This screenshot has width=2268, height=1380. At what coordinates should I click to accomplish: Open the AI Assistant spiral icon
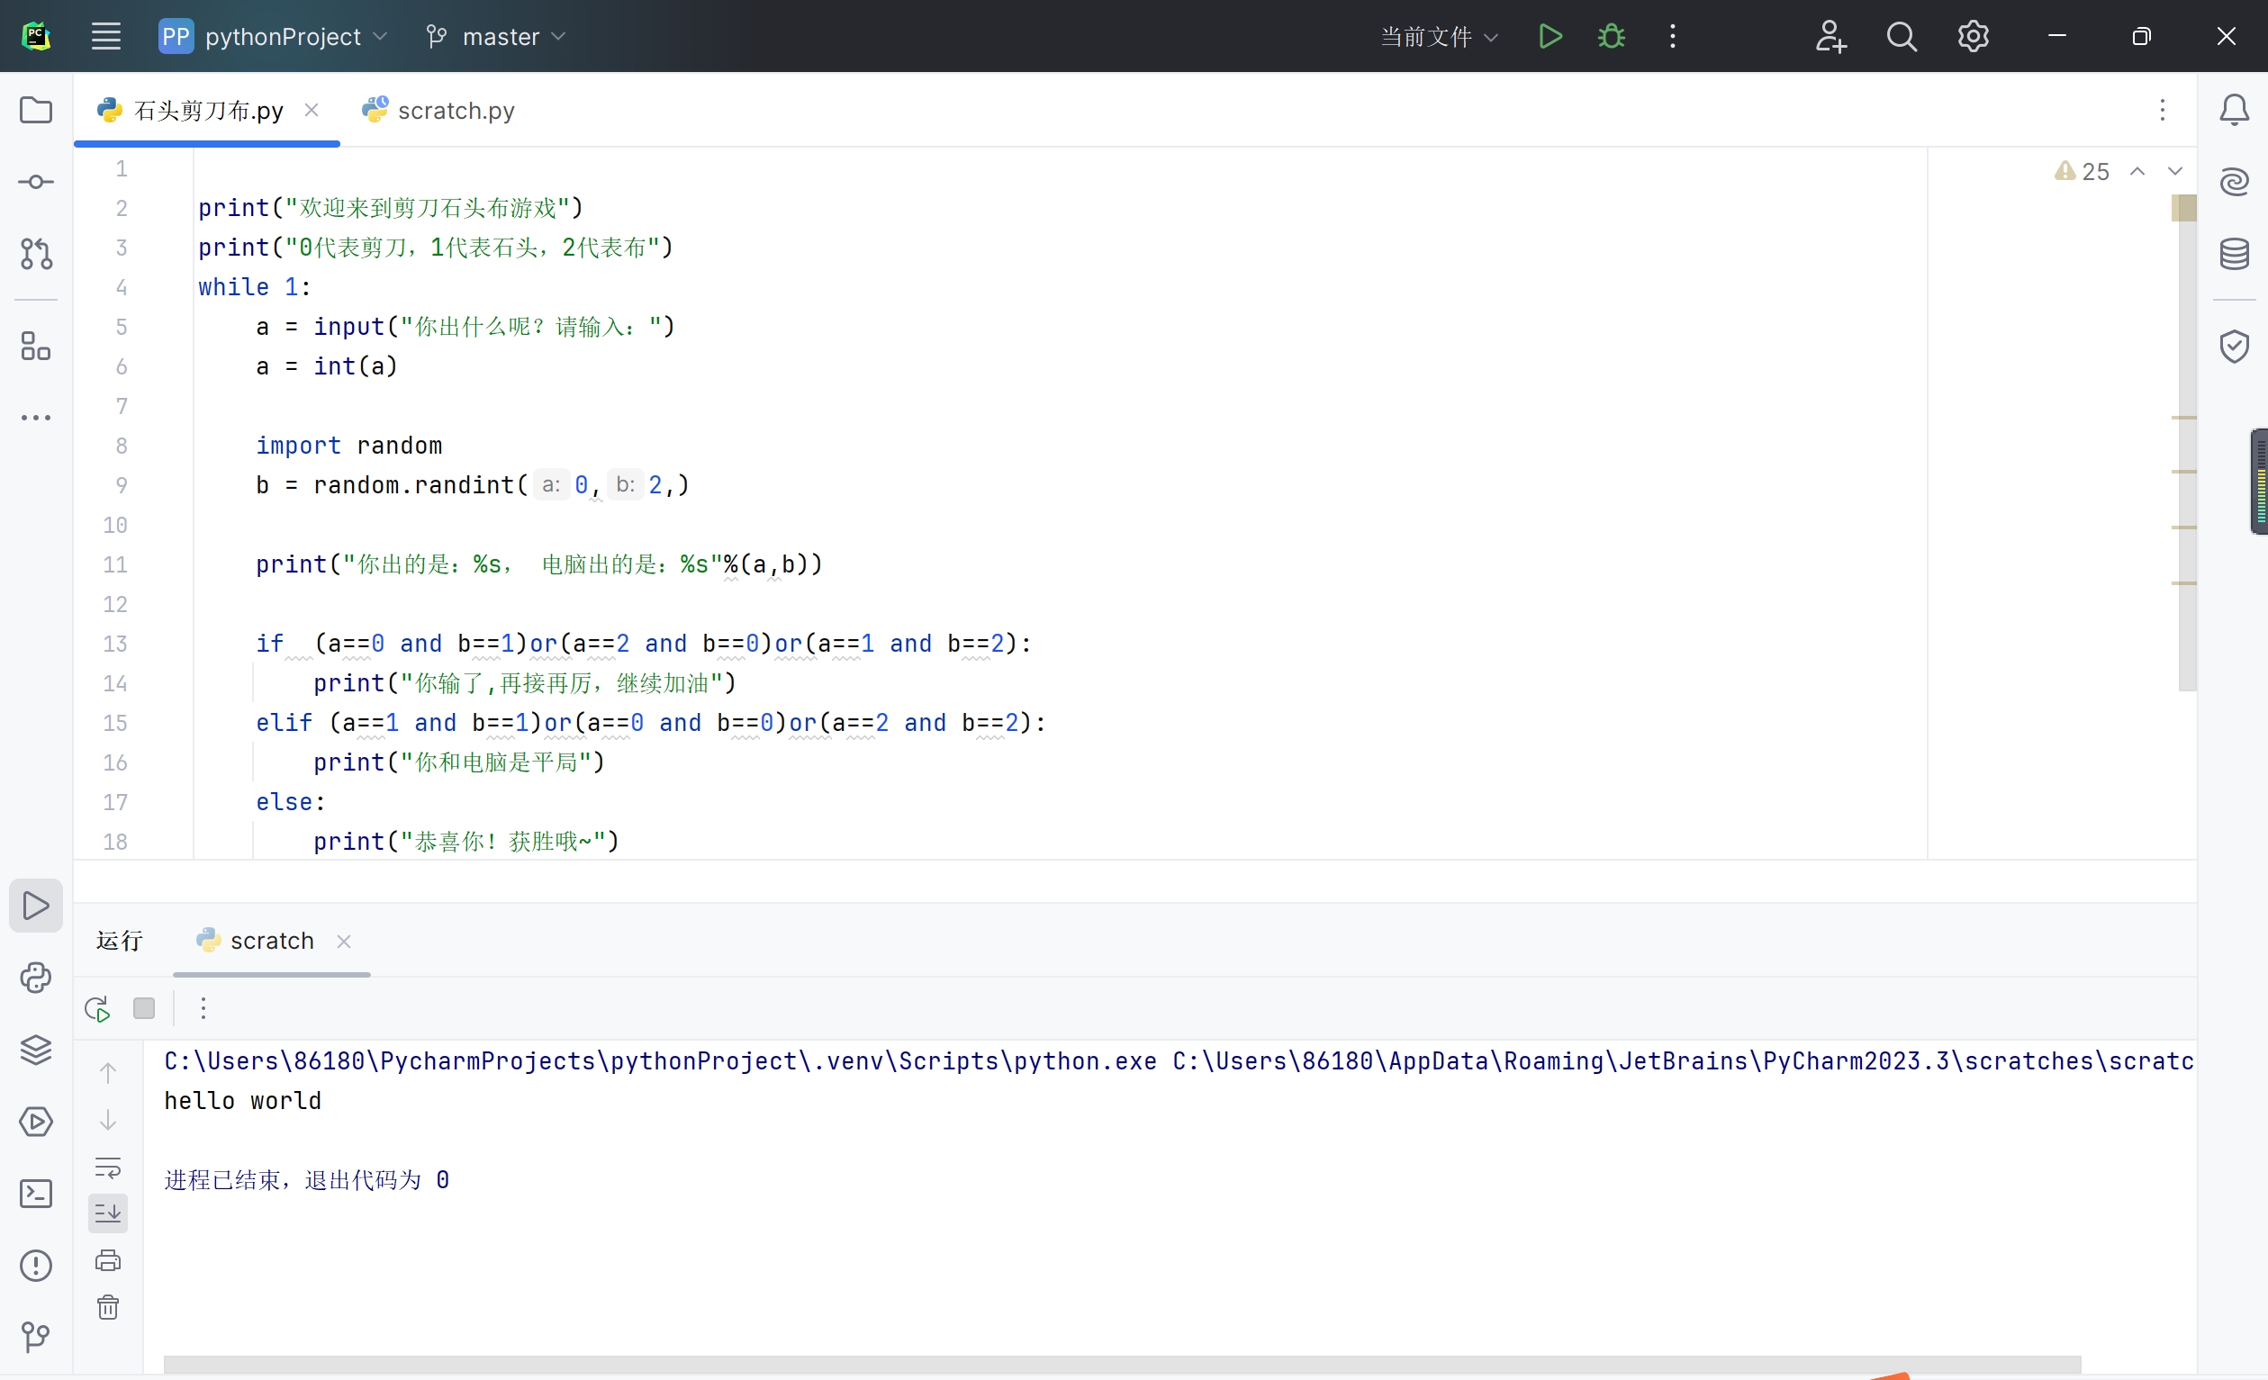[2234, 182]
